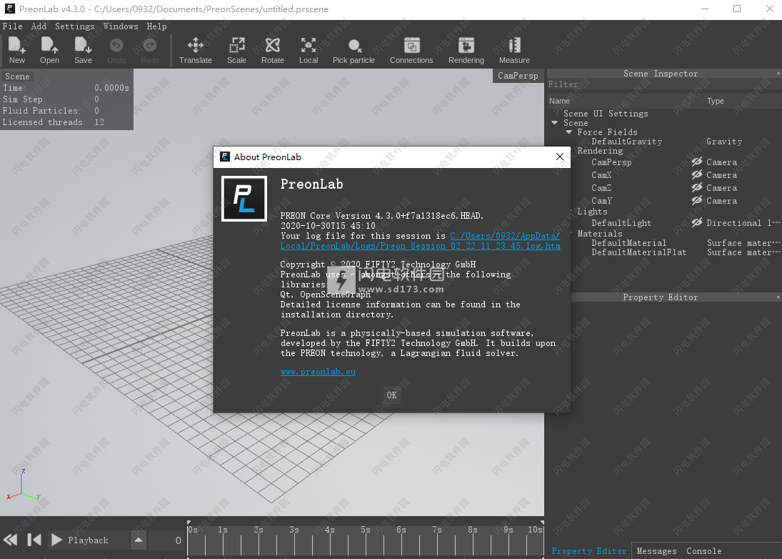Viewport: 782px width, 559px height.
Task: Switch to the Messages tab
Action: [656, 551]
